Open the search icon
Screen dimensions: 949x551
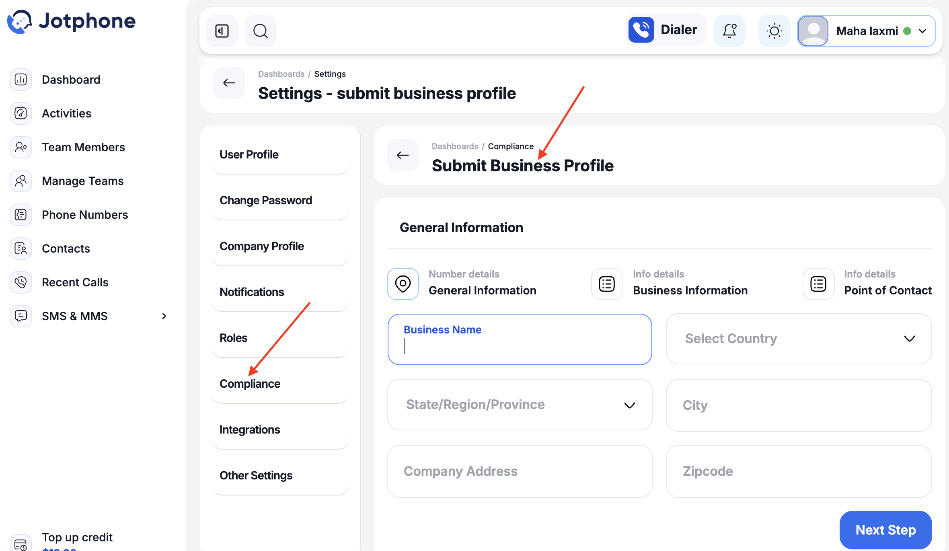(x=261, y=31)
